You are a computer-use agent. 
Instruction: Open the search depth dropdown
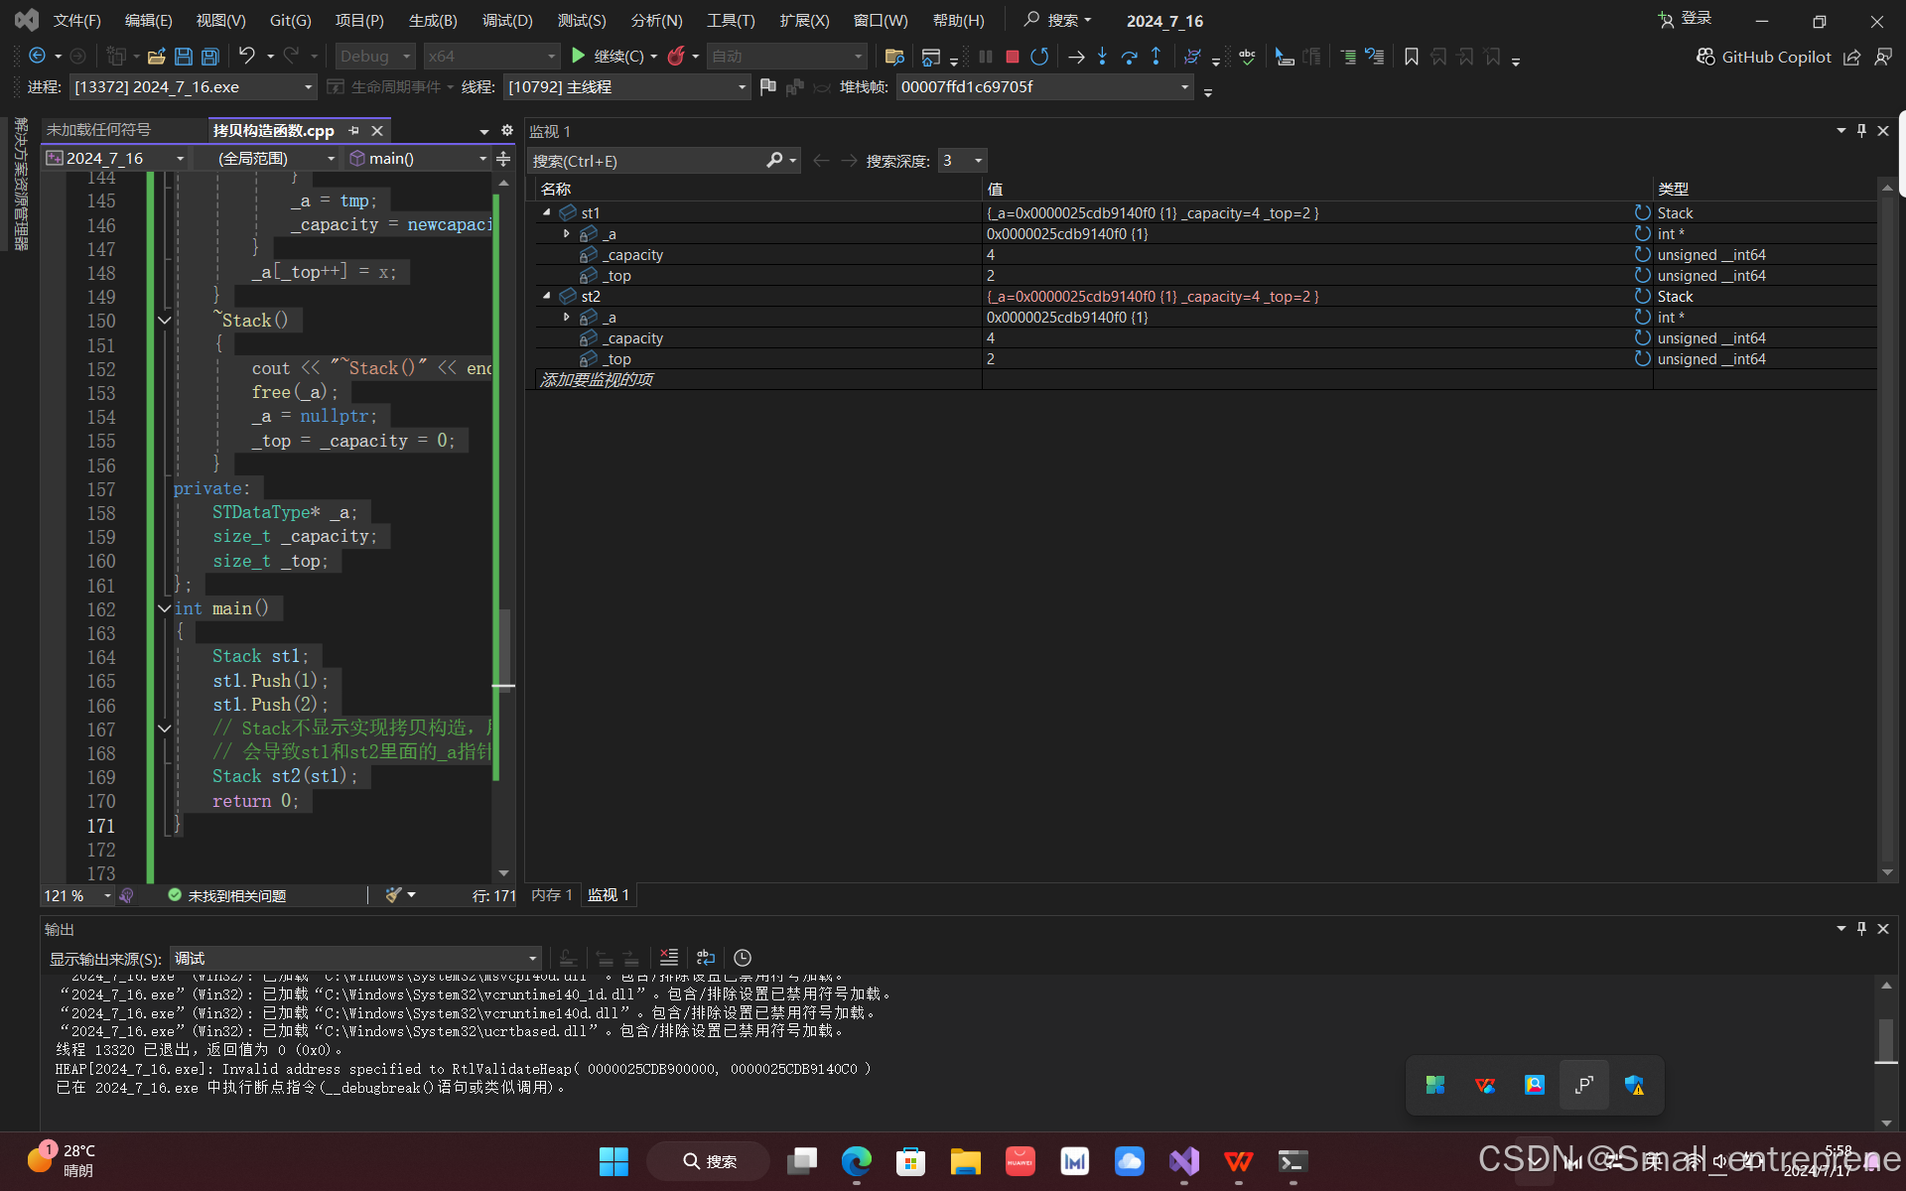[963, 161]
